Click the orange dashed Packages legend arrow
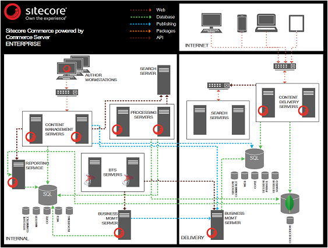Screen dimensions: 328x248 (x=140, y=31)
